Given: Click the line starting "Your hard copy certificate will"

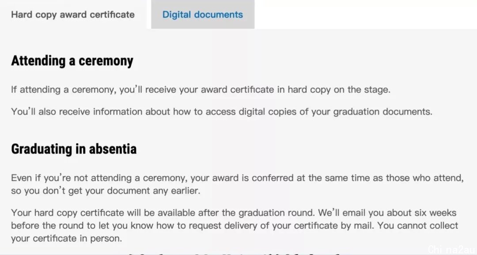Looking at the screenshot, I should pos(234,213).
